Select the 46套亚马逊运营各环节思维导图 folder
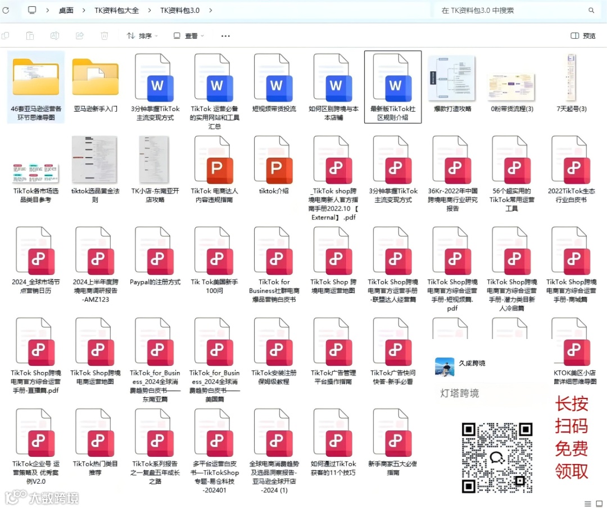The width and height of the screenshot is (607, 509). [x=36, y=88]
